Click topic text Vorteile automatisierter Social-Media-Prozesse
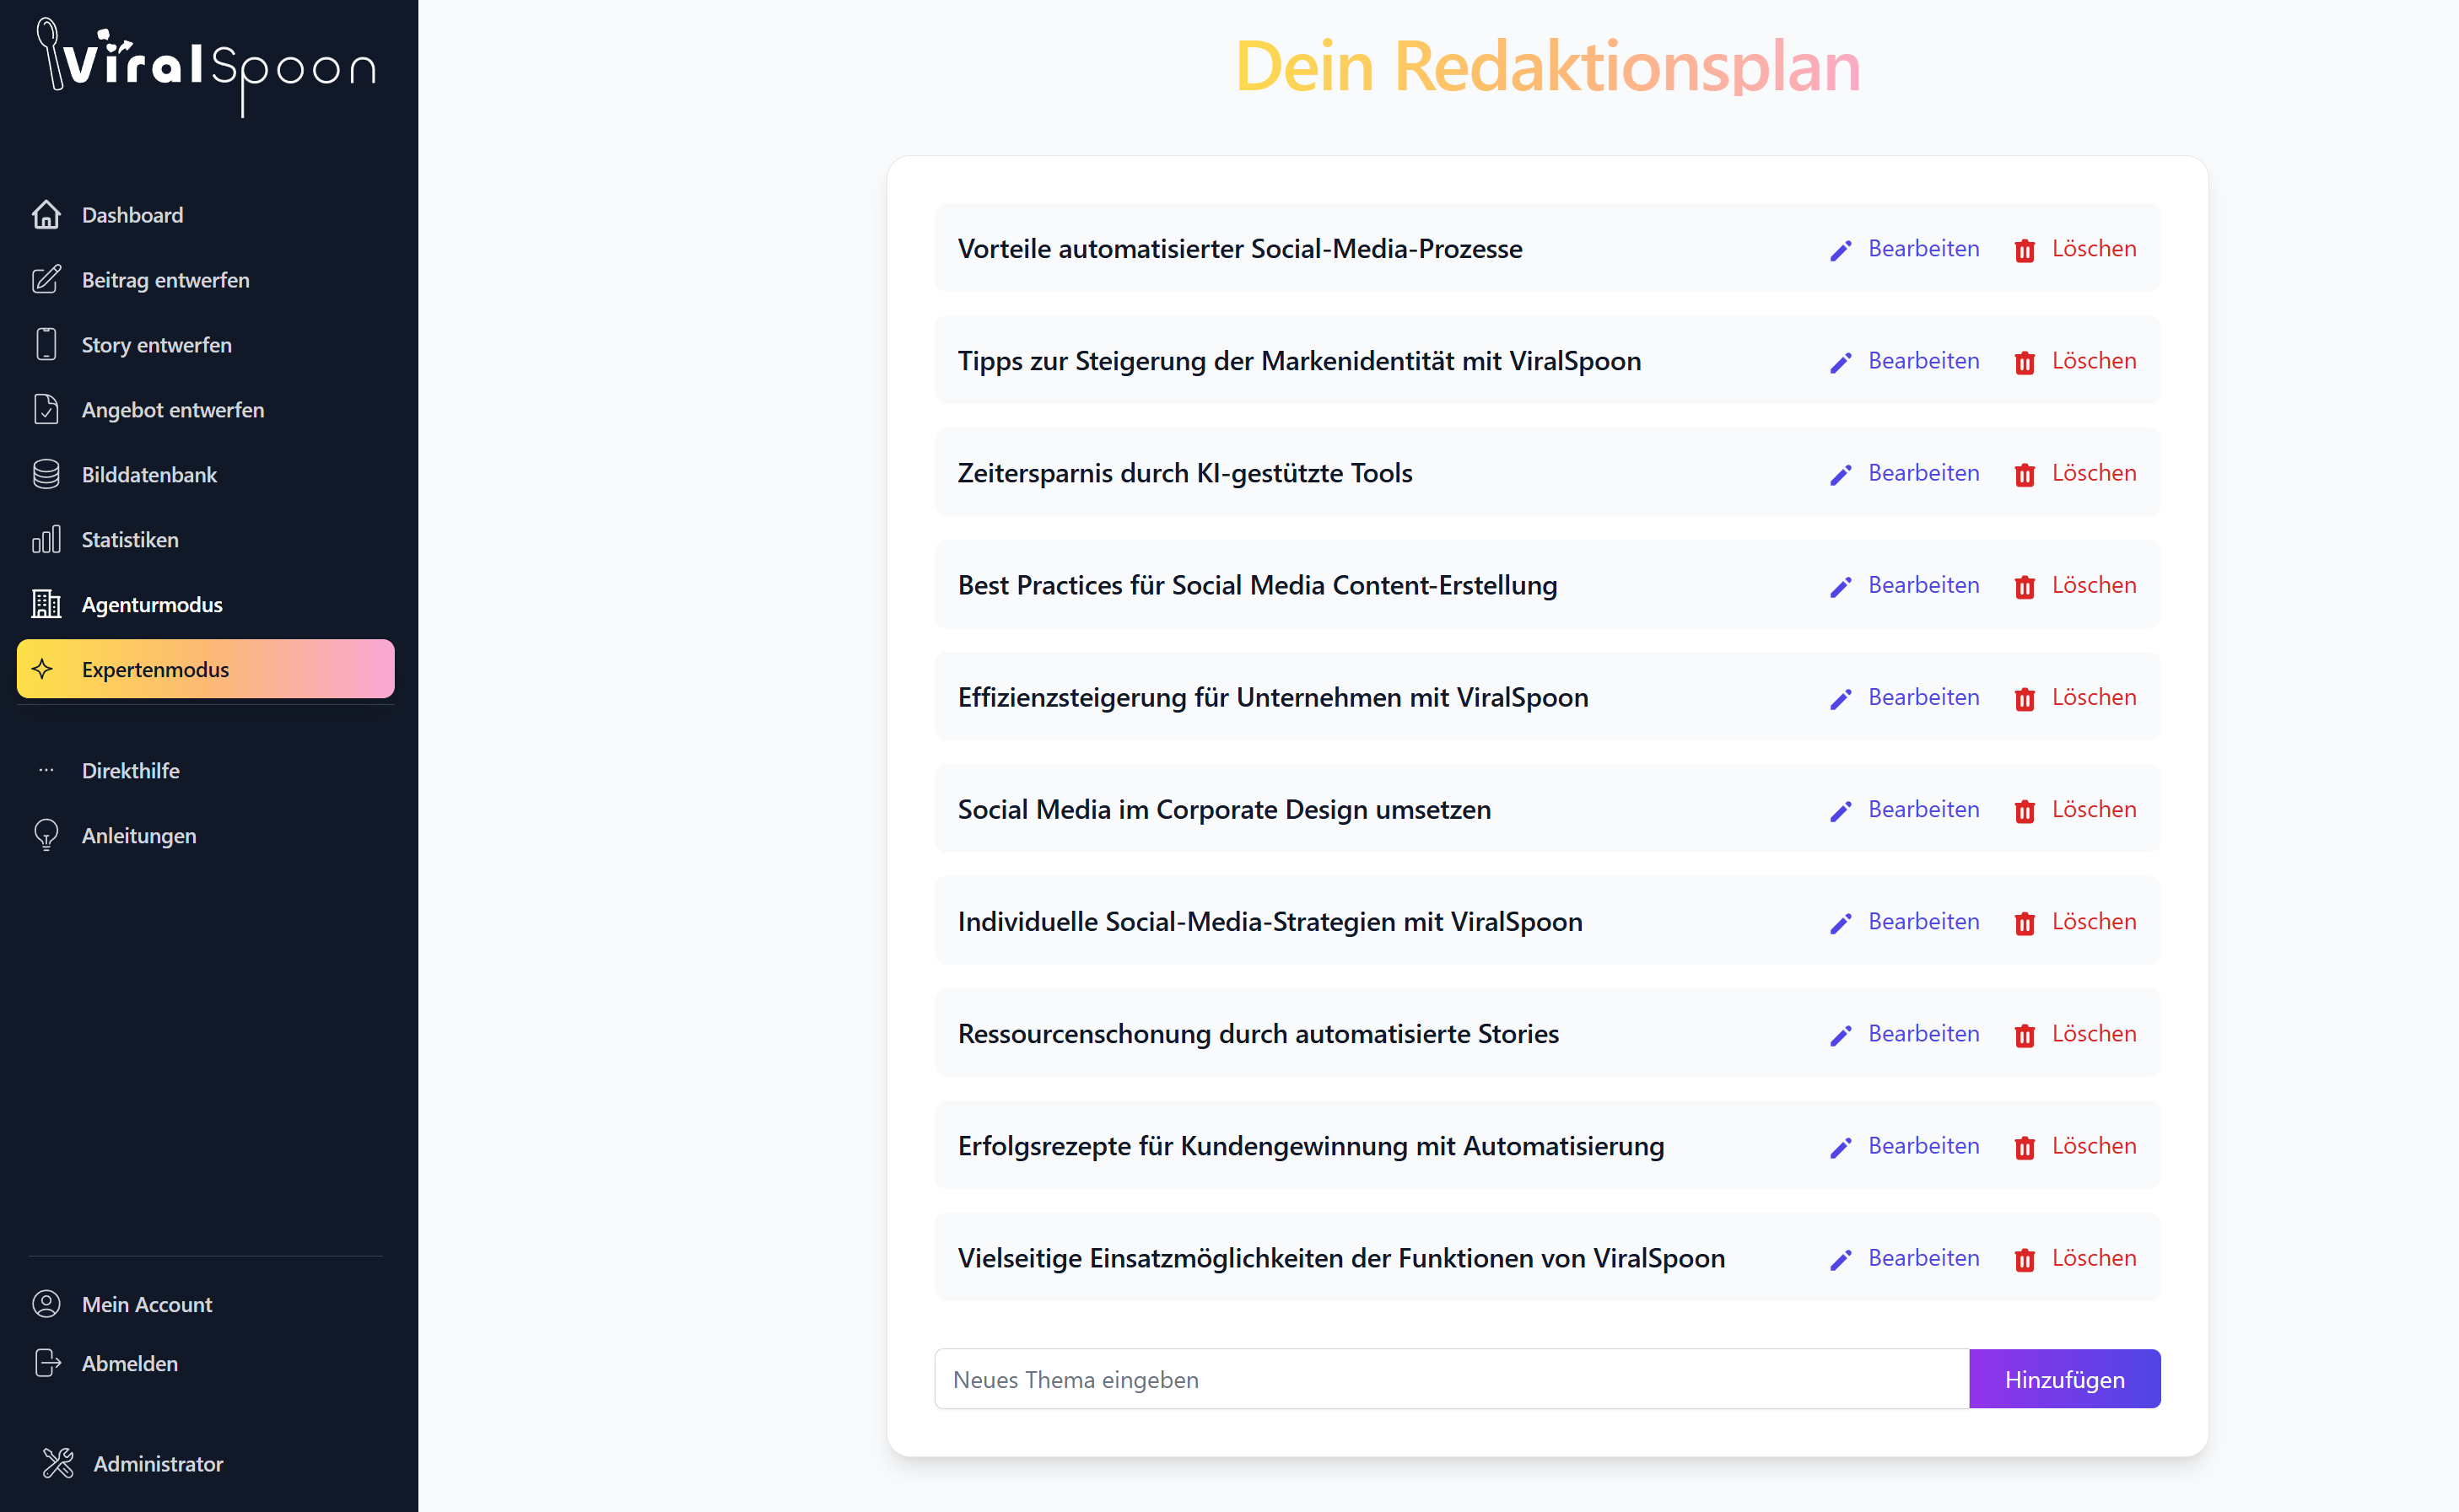Screen dimensions: 2459x1512 coord(1241,248)
